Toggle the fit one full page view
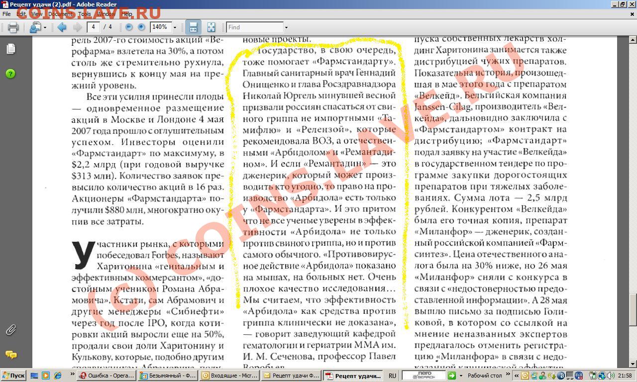The image size is (637, 382). pos(211,27)
